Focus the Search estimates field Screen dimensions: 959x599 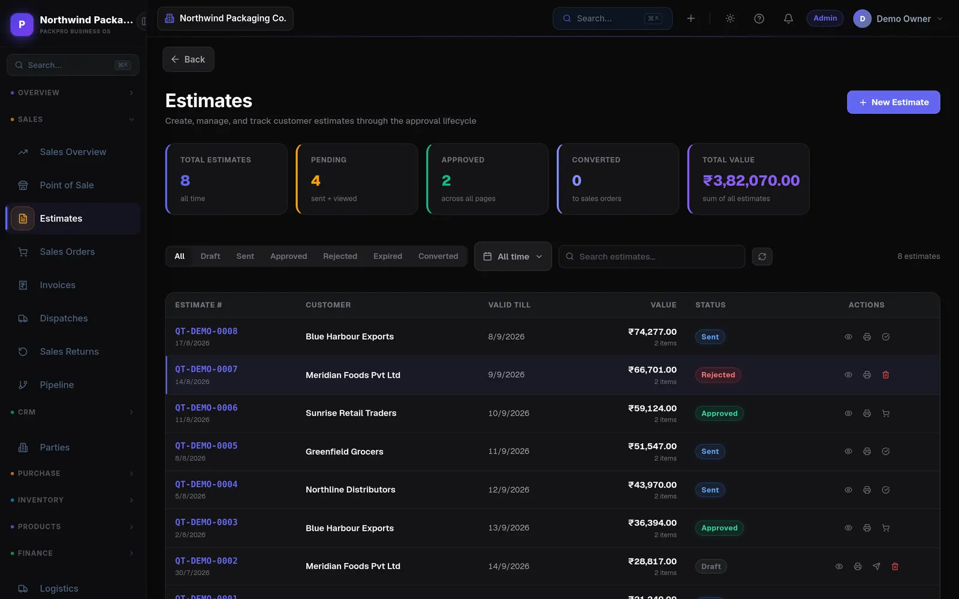click(x=652, y=256)
